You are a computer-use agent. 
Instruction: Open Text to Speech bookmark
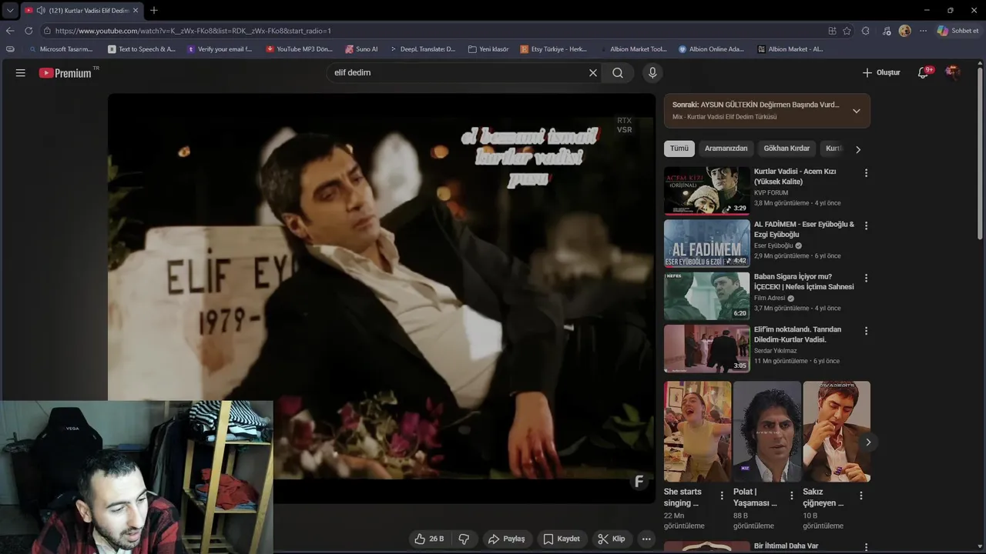142,49
